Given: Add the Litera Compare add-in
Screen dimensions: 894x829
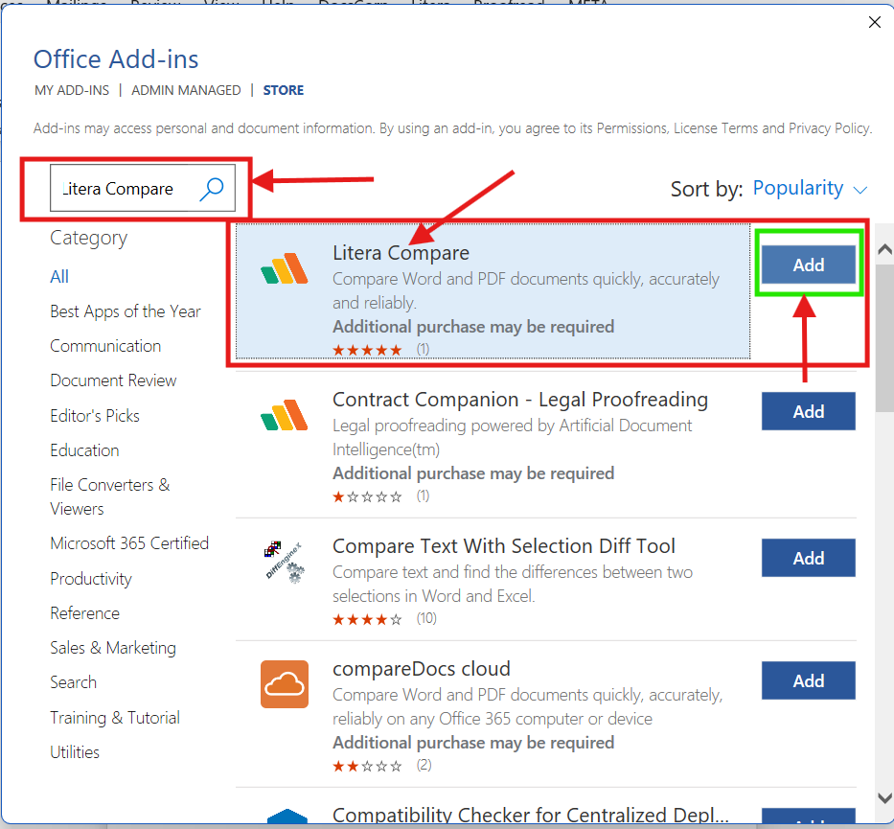Looking at the screenshot, I should [x=808, y=265].
